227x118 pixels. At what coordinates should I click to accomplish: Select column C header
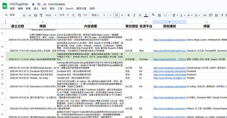click(x=90, y=22)
